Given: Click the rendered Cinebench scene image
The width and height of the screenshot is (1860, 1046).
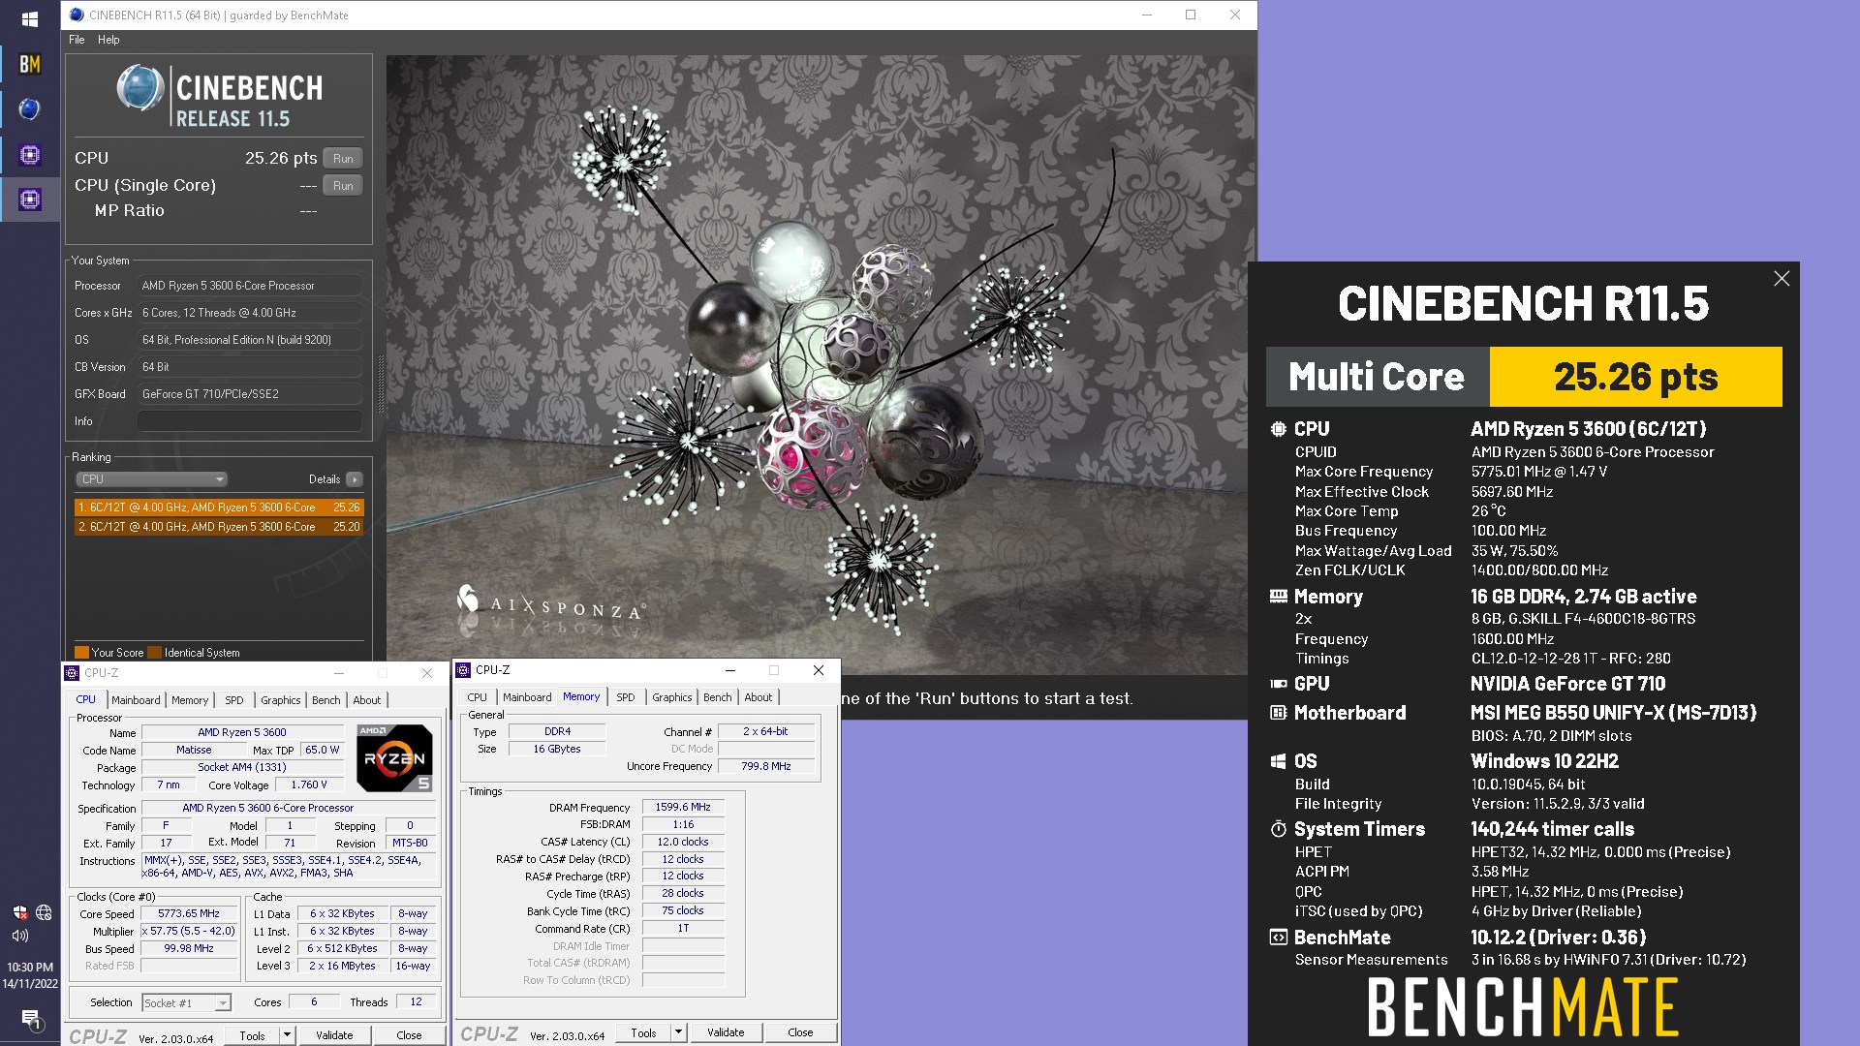Looking at the screenshot, I should [821, 364].
